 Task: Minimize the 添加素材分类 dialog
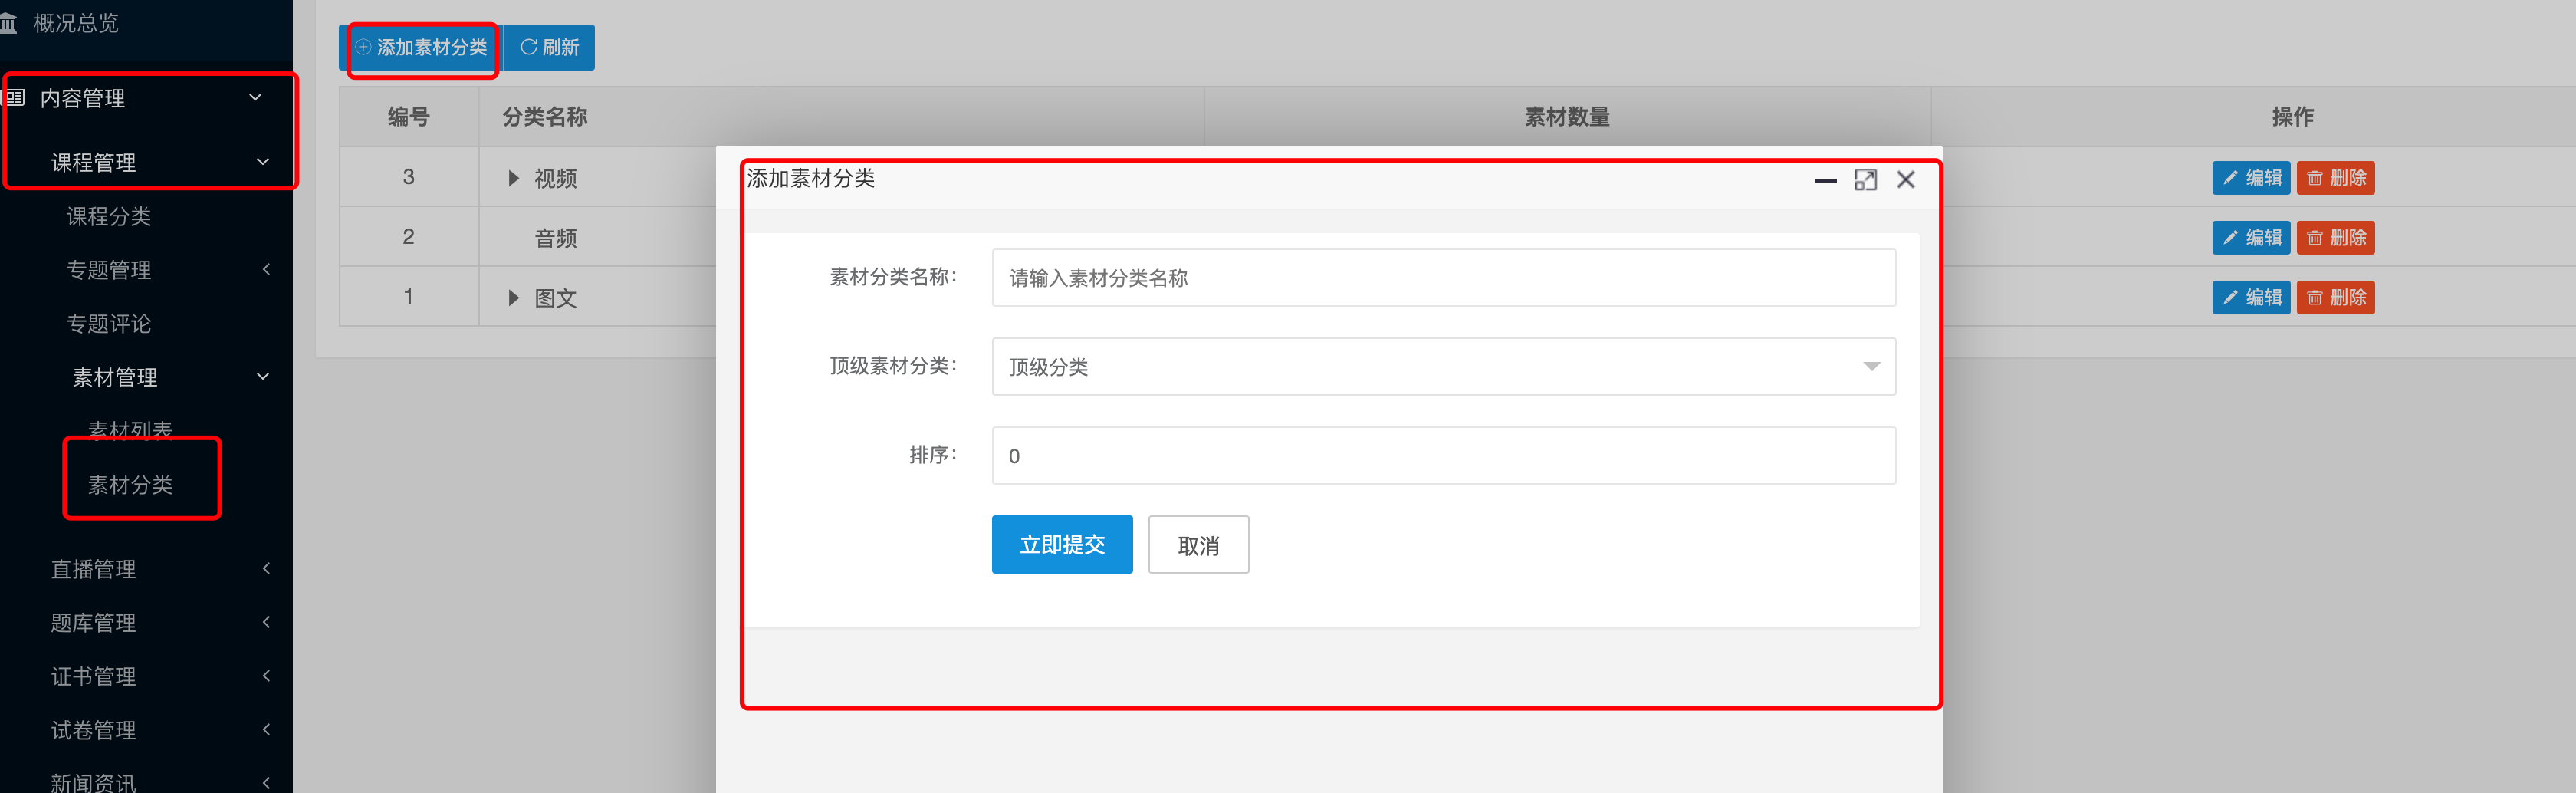point(1826,180)
